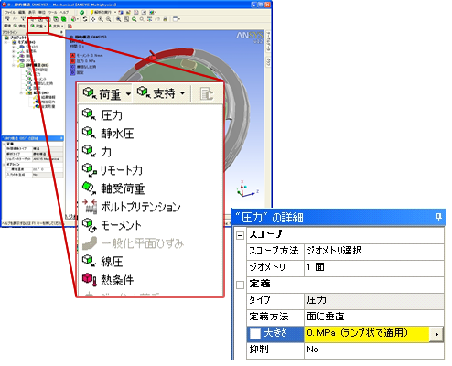Tick the 大きさ parameter checkbox
The width and height of the screenshot is (452, 366).
[255, 334]
